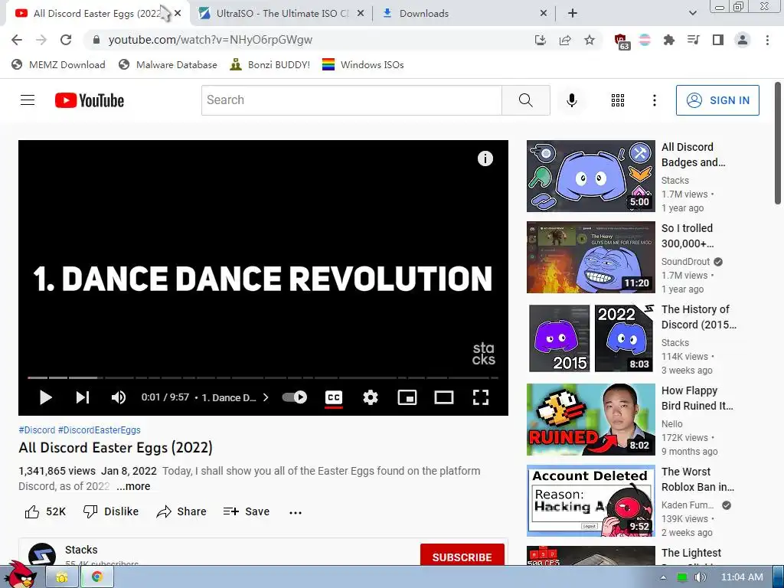Screen dimensions: 784x588
Task: Open the YouTube hamburger guide menu
Action: pos(28,100)
